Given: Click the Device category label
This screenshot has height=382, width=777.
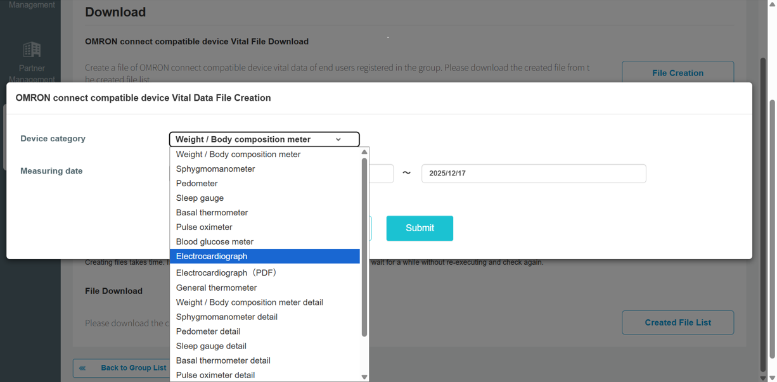Looking at the screenshot, I should (x=53, y=139).
